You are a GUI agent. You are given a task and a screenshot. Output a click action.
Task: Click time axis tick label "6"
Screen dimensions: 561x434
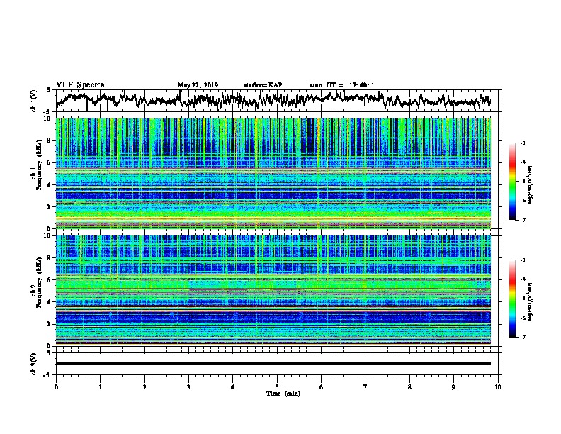pos(321,387)
